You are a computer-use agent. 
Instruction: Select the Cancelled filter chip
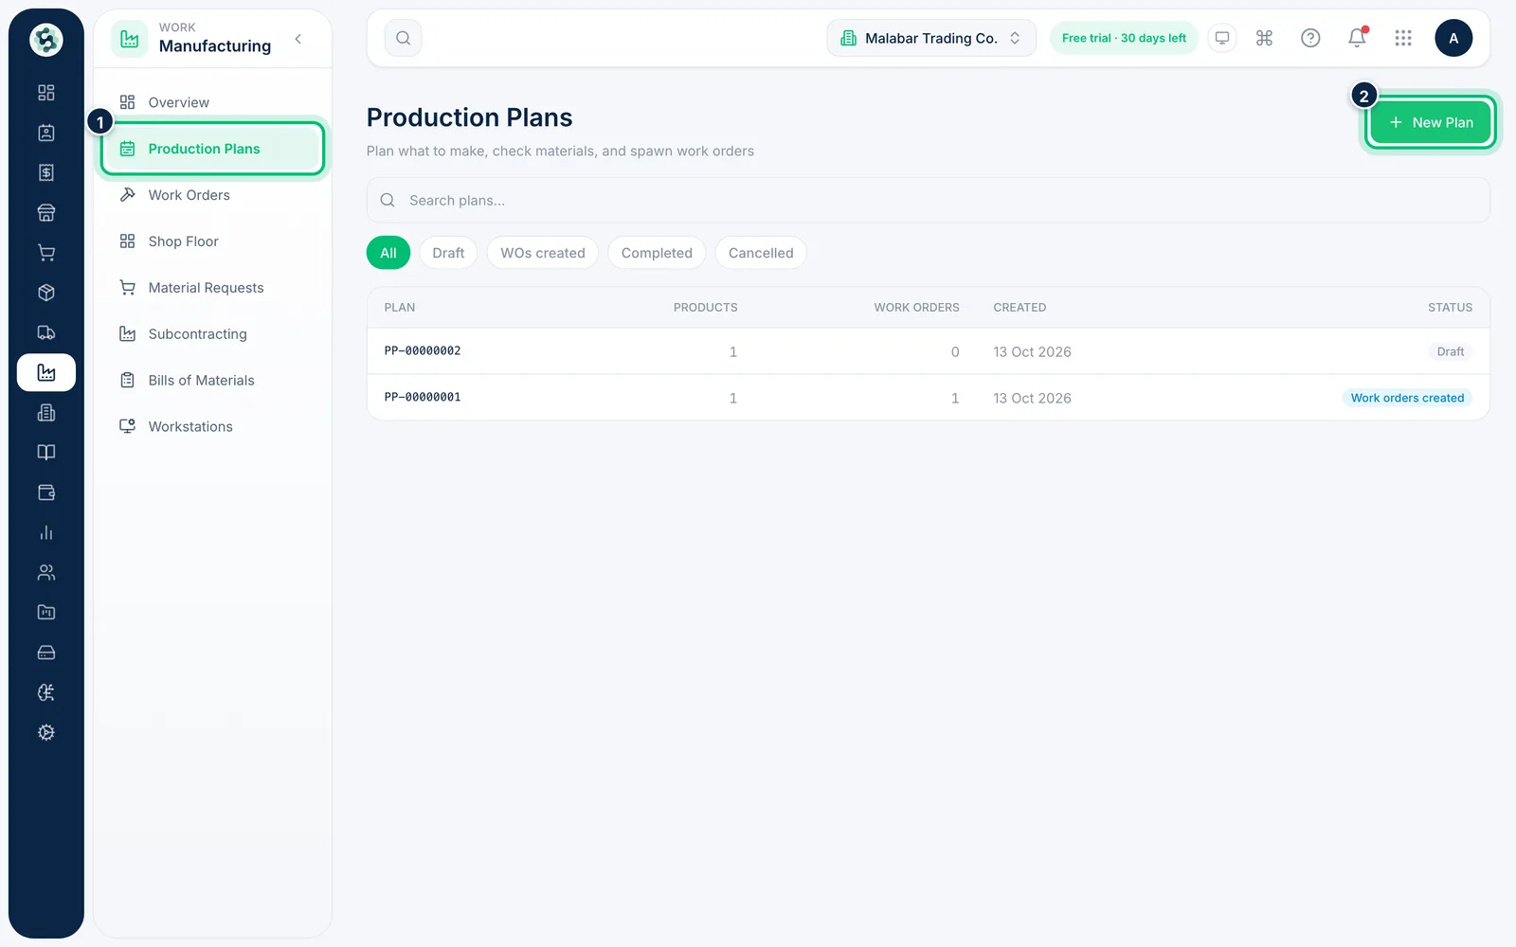coord(761,253)
